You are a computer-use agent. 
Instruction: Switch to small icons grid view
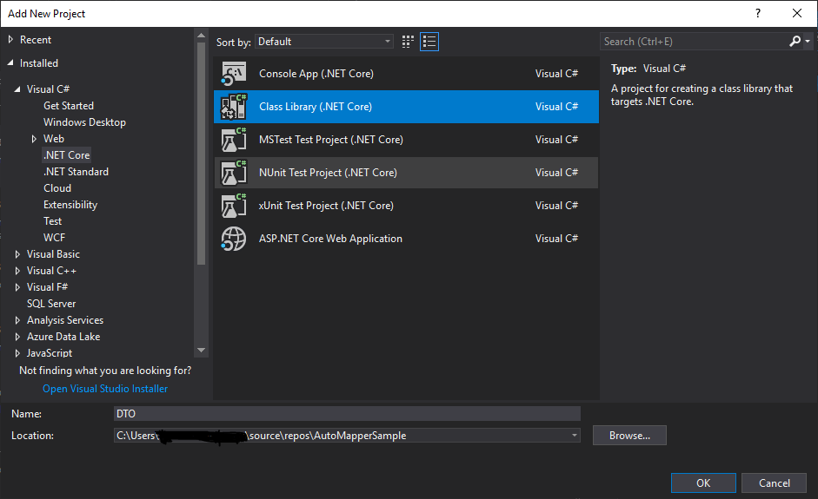[x=408, y=42]
